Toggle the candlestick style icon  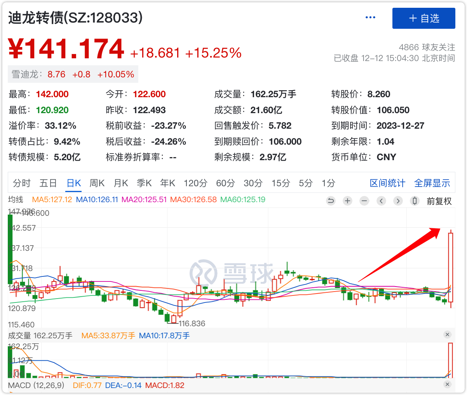tap(415, 201)
